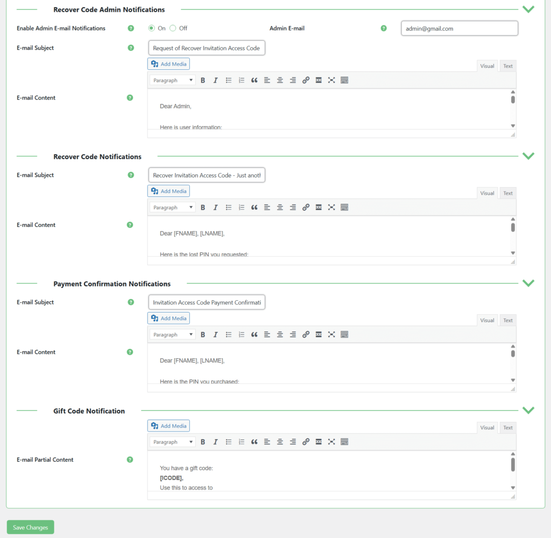Select the On radio for Admin E-mail Notifications
This screenshot has height=538, width=551.
151,28
